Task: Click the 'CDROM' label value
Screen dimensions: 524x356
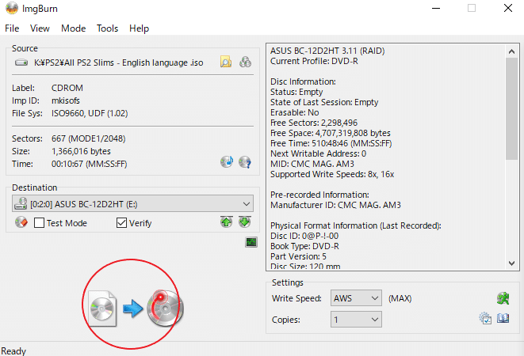Action: click(x=67, y=88)
